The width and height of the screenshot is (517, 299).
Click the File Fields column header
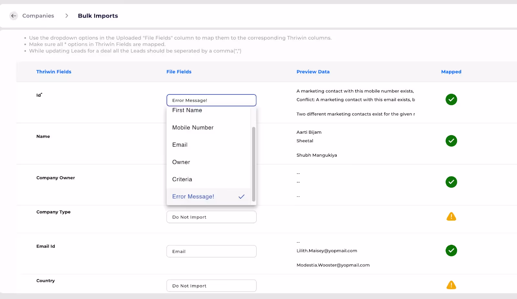[179, 72]
